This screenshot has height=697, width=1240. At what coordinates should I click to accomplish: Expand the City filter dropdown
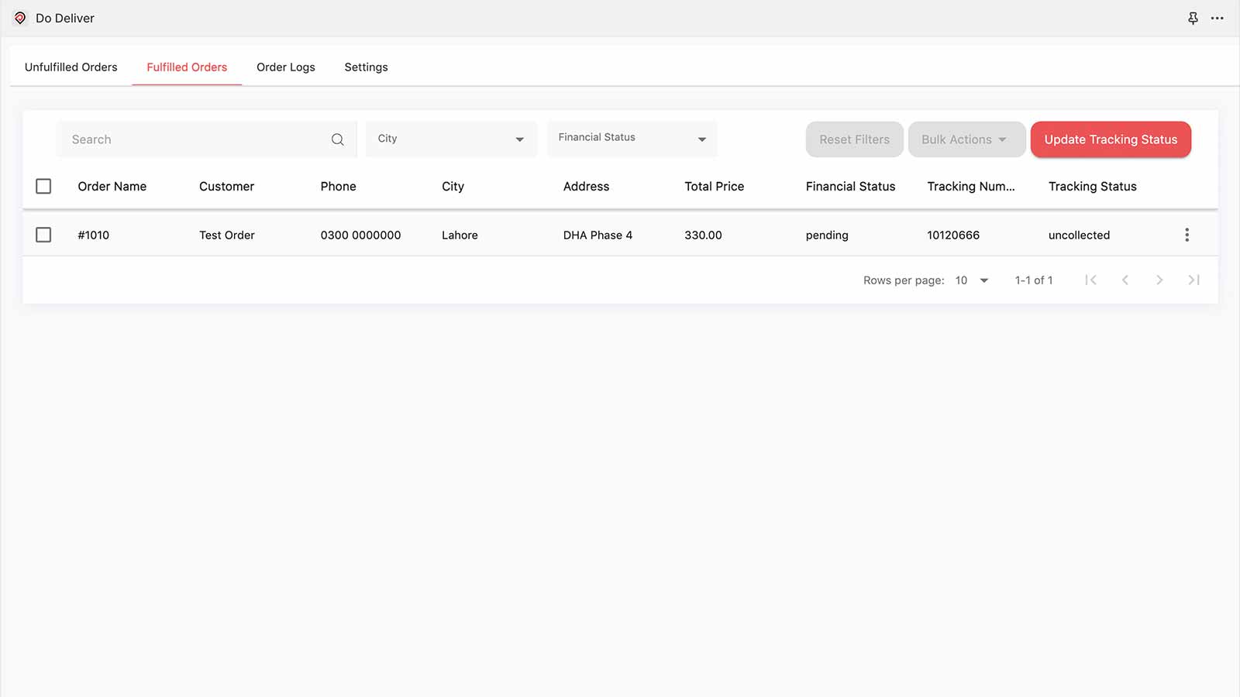click(x=451, y=139)
